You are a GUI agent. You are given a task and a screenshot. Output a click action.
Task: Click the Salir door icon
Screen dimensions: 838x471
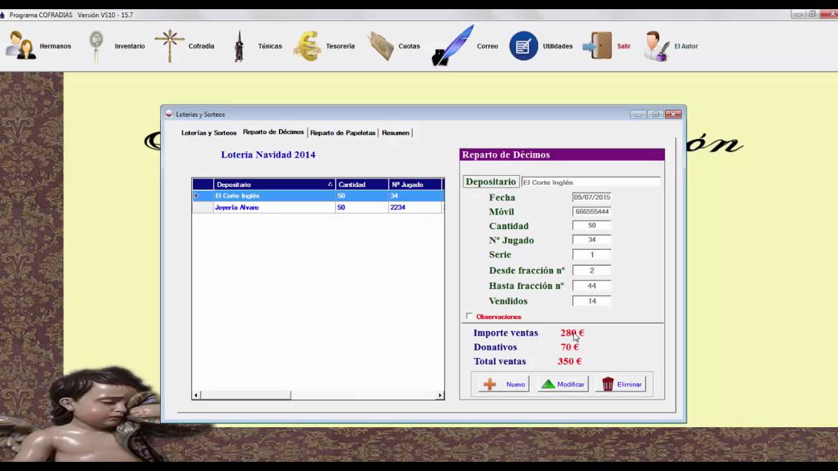[x=597, y=46]
